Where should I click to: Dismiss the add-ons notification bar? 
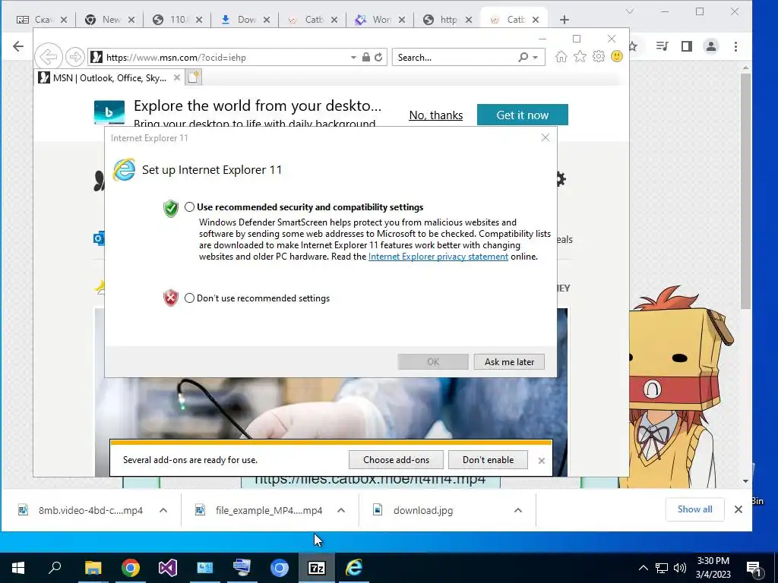tap(541, 461)
